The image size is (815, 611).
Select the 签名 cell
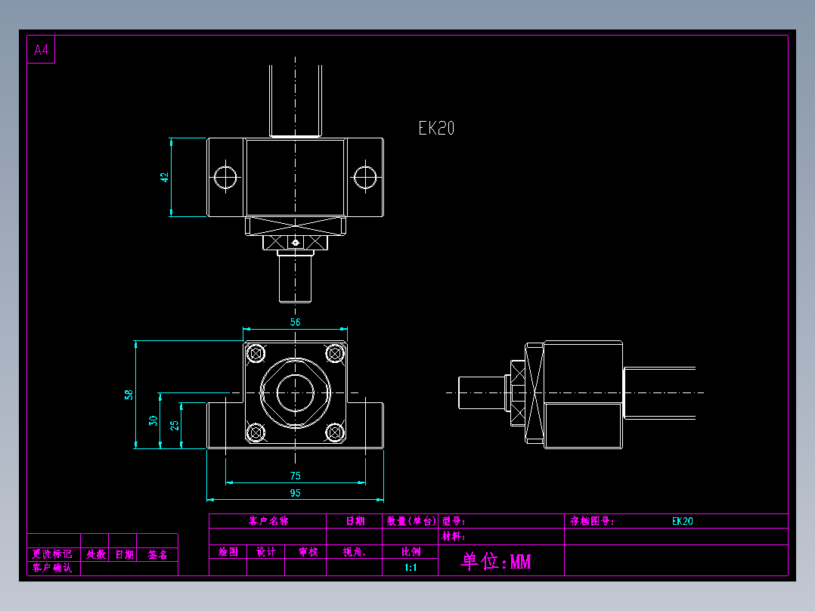tap(157, 554)
